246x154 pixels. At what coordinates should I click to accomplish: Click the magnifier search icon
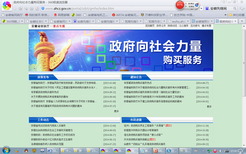[x=235, y=8]
